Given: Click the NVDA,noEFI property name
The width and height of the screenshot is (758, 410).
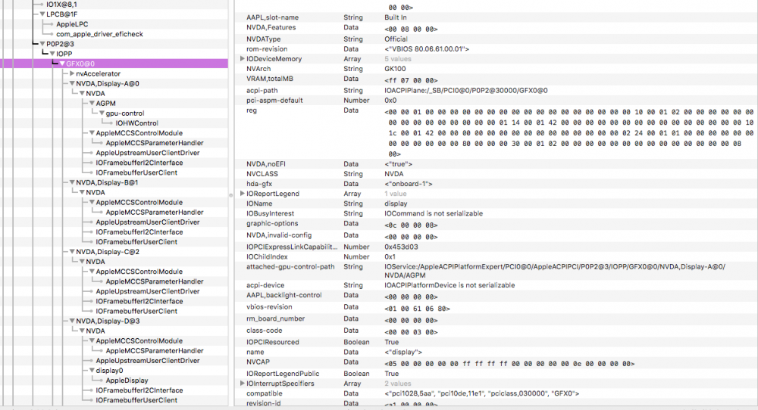Looking at the screenshot, I should [x=266, y=164].
